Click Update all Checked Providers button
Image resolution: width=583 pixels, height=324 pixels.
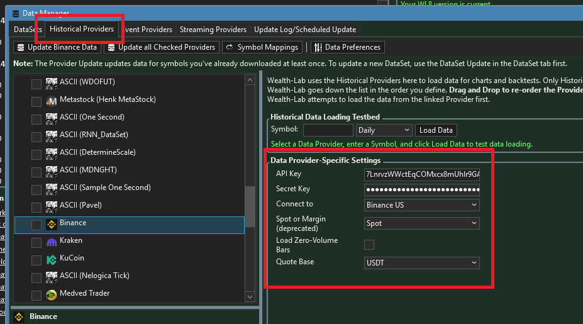click(x=162, y=47)
